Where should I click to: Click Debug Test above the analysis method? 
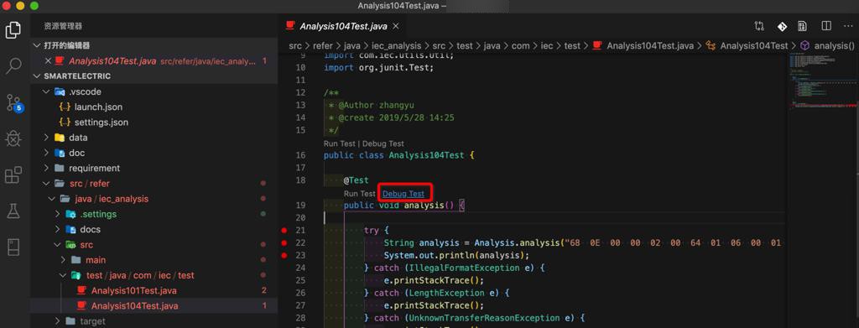403,194
